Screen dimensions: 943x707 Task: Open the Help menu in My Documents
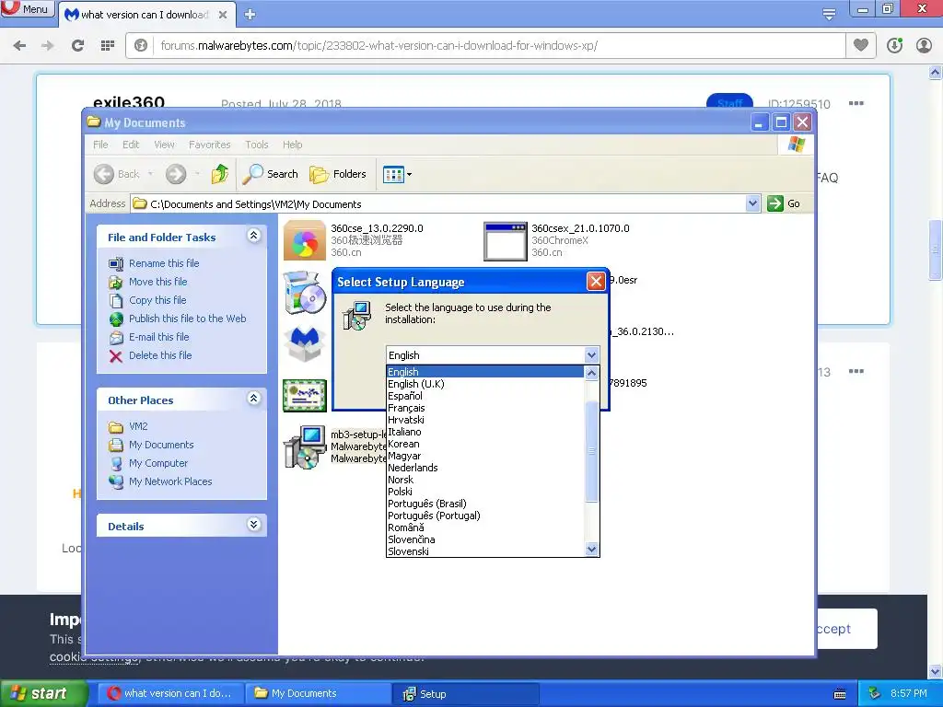pyautogui.click(x=292, y=145)
